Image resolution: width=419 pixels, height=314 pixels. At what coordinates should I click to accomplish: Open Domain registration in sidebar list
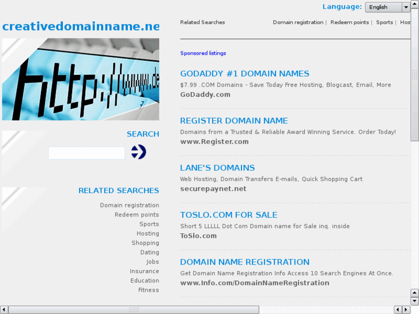coord(129,205)
